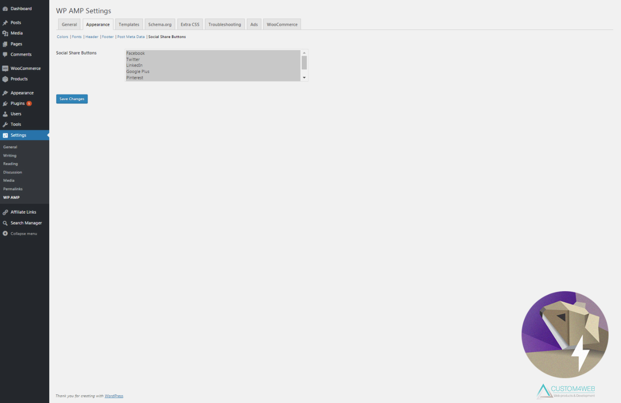
Task: Open the Schema.org tab
Action: [160, 25]
